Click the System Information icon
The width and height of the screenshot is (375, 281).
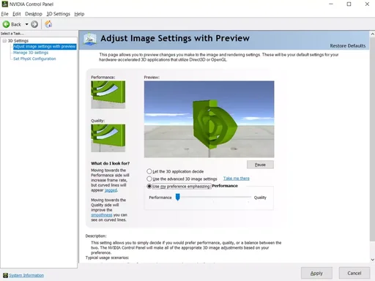coord(5,275)
